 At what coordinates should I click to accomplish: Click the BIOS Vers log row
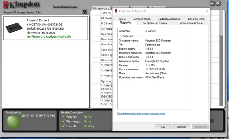[102, 23]
